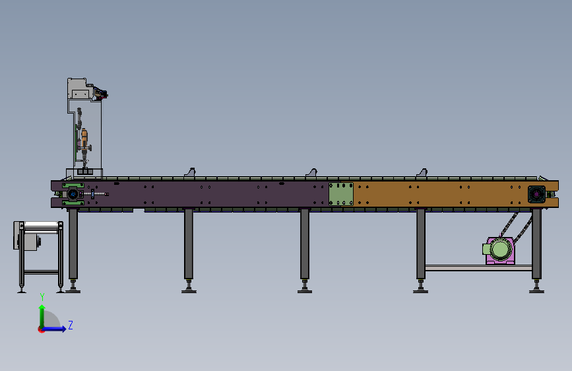Click the green Y axis arrow of the triad

[42, 316]
